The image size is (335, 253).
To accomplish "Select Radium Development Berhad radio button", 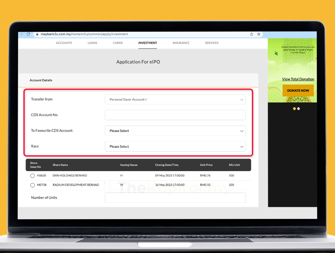I will click(32, 185).
